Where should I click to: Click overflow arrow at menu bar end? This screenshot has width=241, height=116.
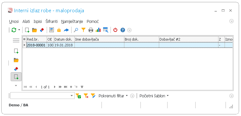(231, 21)
